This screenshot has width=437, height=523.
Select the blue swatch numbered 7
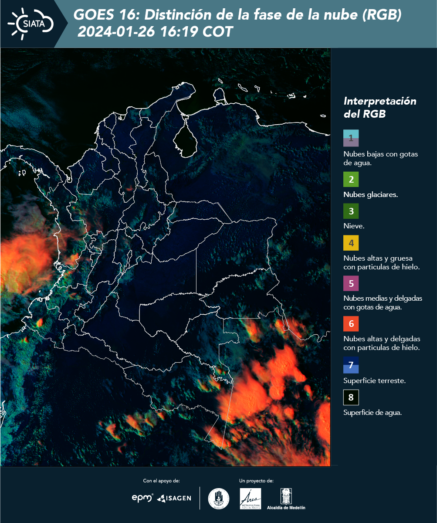coord(351,365)
